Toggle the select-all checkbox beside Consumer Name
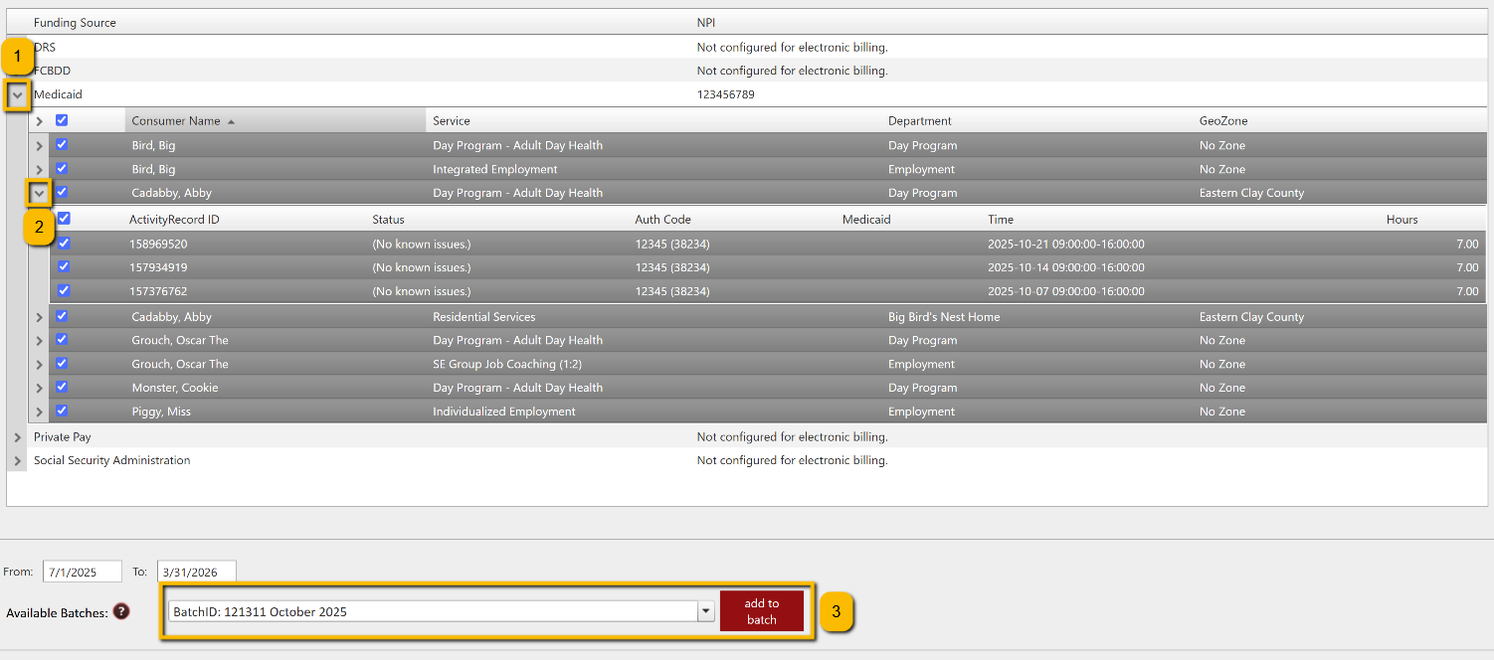The image size is (1494, 660). click(x=62, y=120)
